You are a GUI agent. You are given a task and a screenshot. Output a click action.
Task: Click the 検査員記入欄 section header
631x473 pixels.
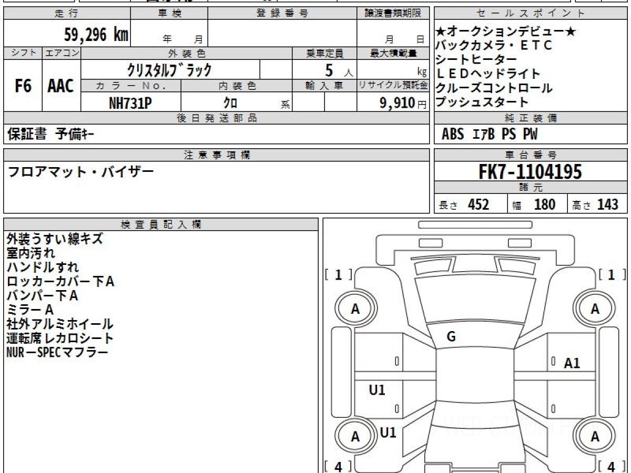[161, 224]
